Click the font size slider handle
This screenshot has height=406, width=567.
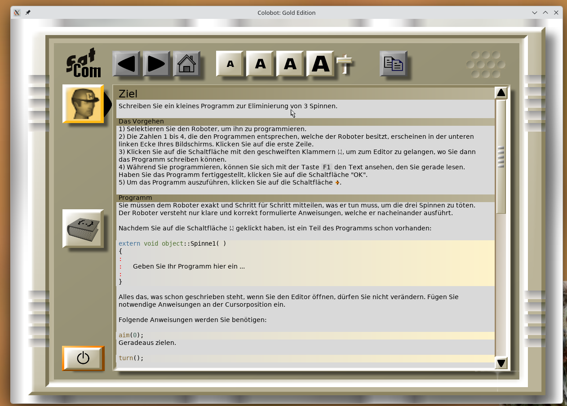click(x=345, y=60)
